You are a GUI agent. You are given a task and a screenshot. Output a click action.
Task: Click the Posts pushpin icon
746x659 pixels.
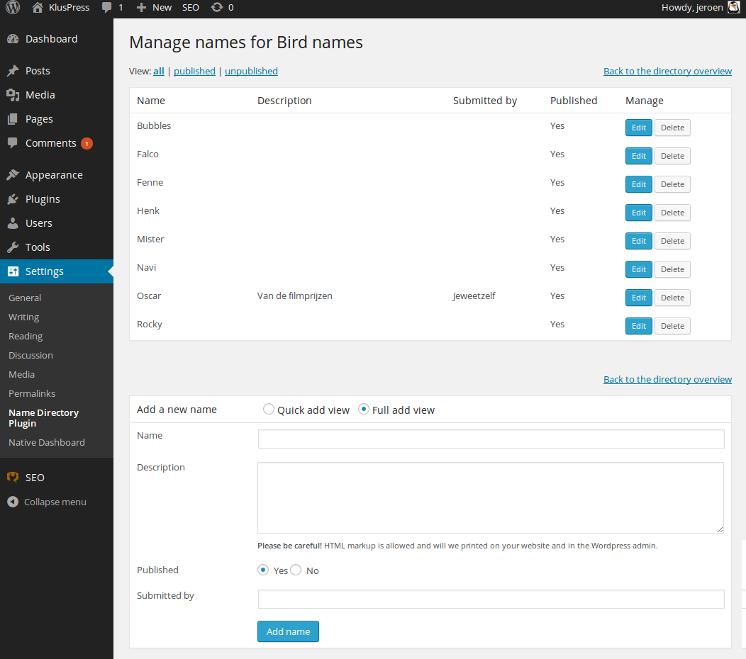click(13, 71)
